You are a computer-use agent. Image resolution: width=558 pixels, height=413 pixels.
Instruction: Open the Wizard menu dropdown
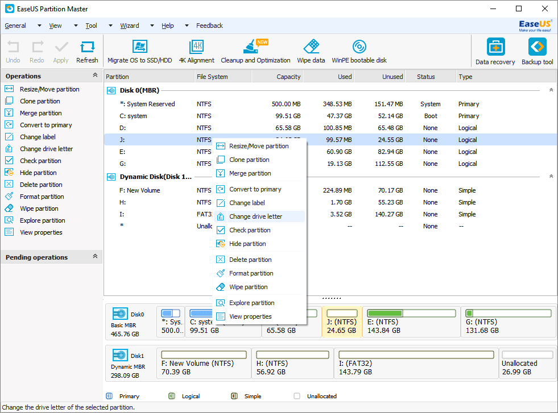(152, 26)
